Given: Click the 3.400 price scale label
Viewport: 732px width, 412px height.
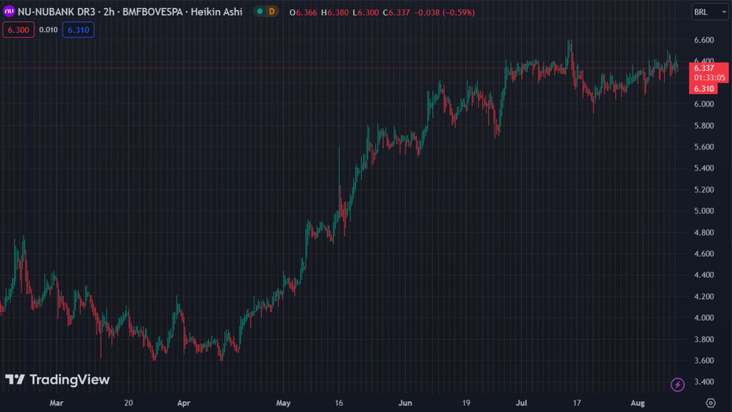Looking at the screenshot, I should [x=704, y=382].
